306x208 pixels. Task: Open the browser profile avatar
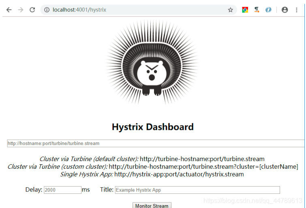[285, 10]
